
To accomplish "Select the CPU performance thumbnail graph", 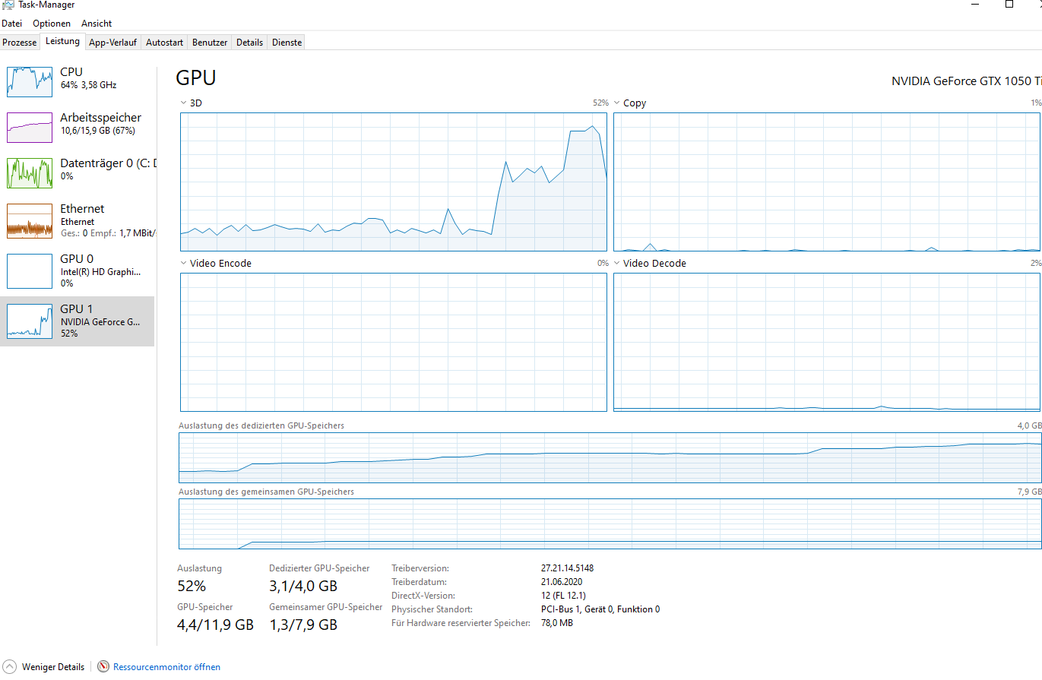I will pos(30,81).
